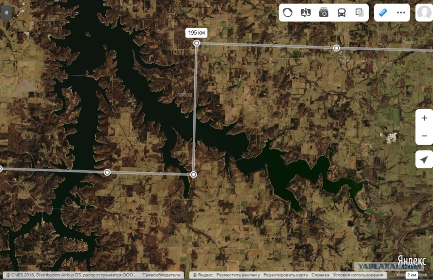This screenshot has width=433, height=280.
Task: Toggle the traffic layer circle icon
Action: click(287, 12)
